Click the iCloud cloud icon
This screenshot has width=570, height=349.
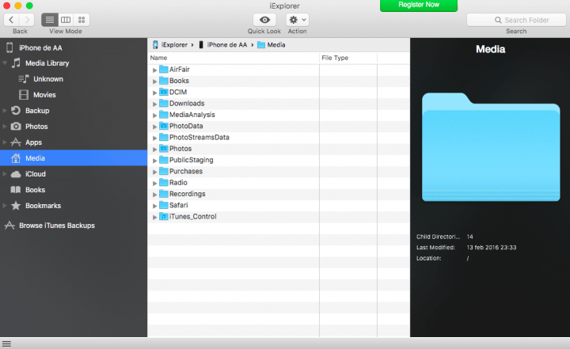click(x=16, y=174)
